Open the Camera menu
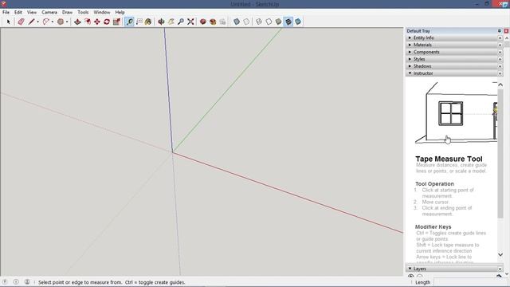Image resolution: width=510 pixels, height=287 pixels. (49, 12)
